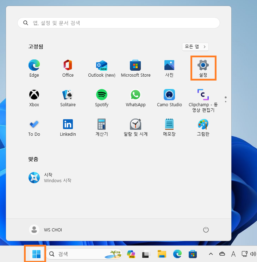Open Copilot preview from the taskbar
Screen dimensions: 257x262
[x=131, y=254]
